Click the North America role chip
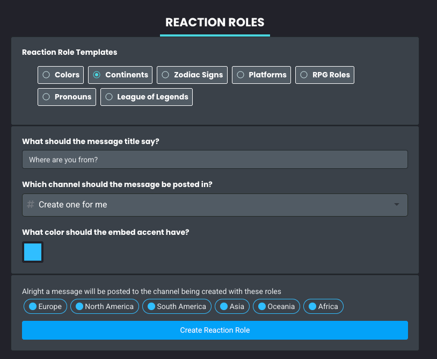This screenshot has height=359, width=437. tap(105, 306)
